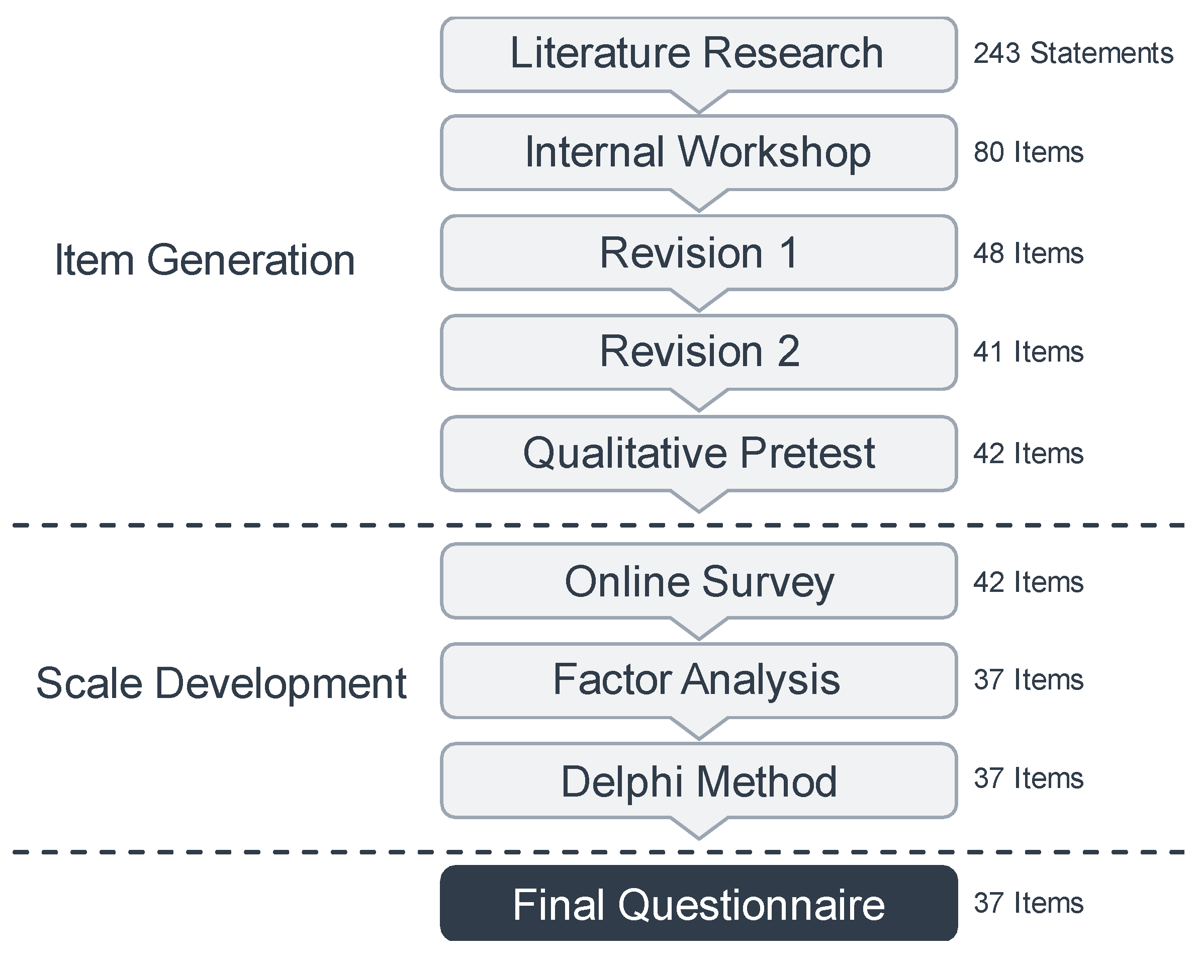Click the Literature Research box
1198x959 pixels.
[698, 54]
